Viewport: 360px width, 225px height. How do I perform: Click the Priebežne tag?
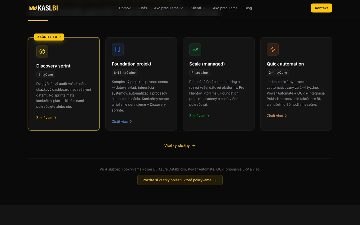(199, 73)
